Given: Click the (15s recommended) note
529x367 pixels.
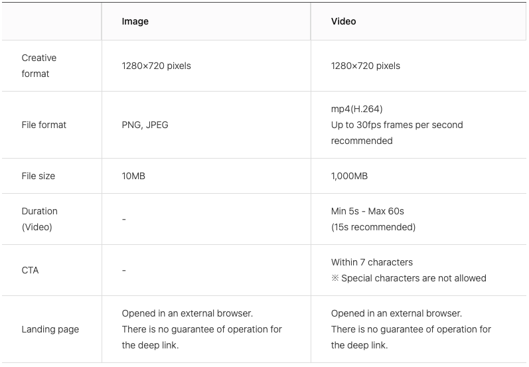Looking at the screenshot, I should (373, 227).
